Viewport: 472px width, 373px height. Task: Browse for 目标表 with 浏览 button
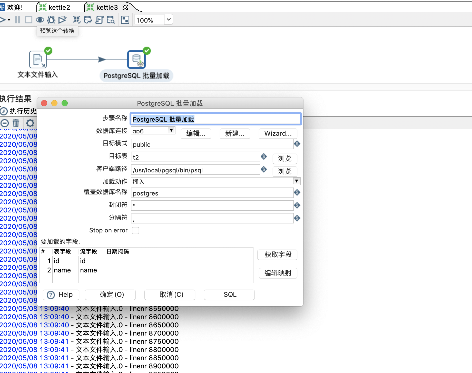click(285, 159)
